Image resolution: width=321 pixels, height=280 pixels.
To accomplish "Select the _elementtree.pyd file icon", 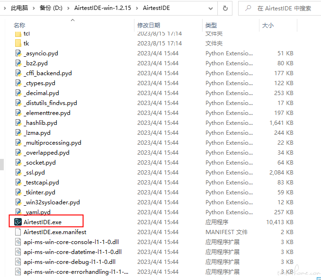I will tap(18, 113).
